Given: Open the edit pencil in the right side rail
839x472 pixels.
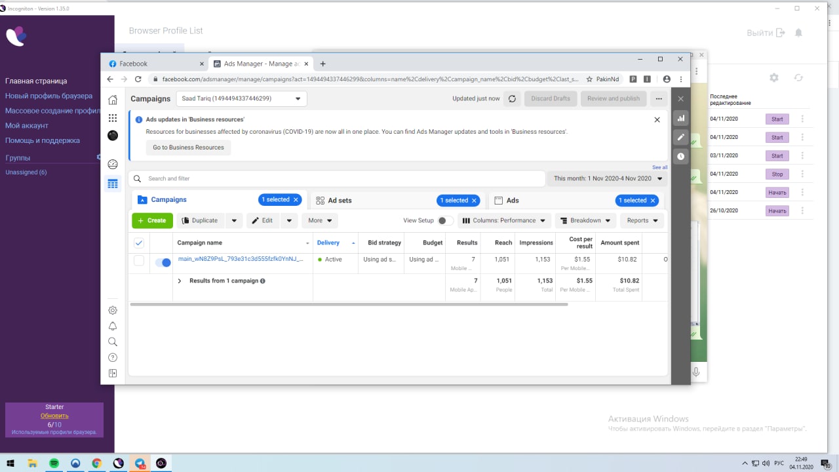Looking at the screenshot, I should point(680,138).
